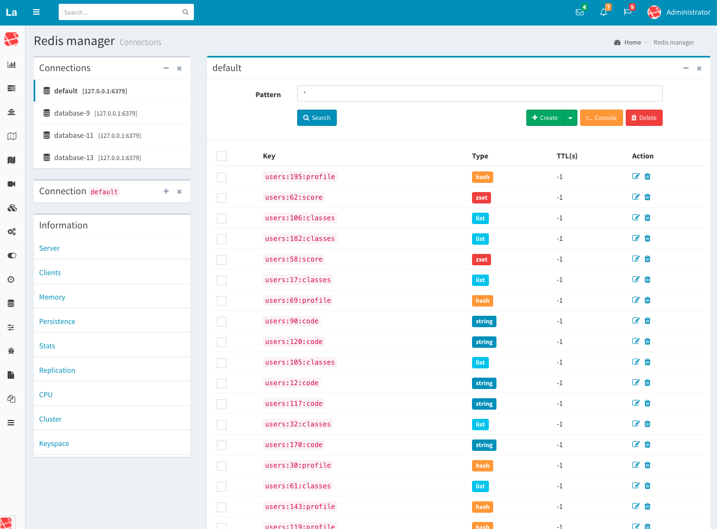Viewport: 717px width, 529px height.
Task: Open the clock sidebar icon
Action: click(11, 279)
